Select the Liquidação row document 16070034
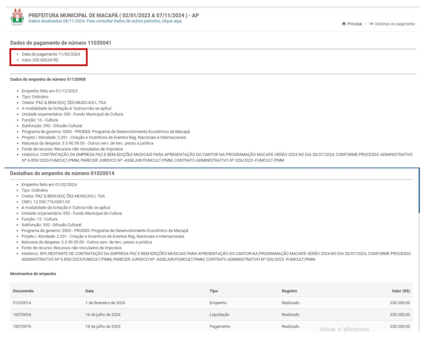Image resolution: width=430 pixels, height=337 pixels. click(x=22, y=315)
